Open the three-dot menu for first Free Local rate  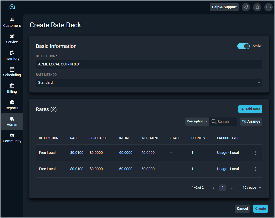tap(255, 153)
